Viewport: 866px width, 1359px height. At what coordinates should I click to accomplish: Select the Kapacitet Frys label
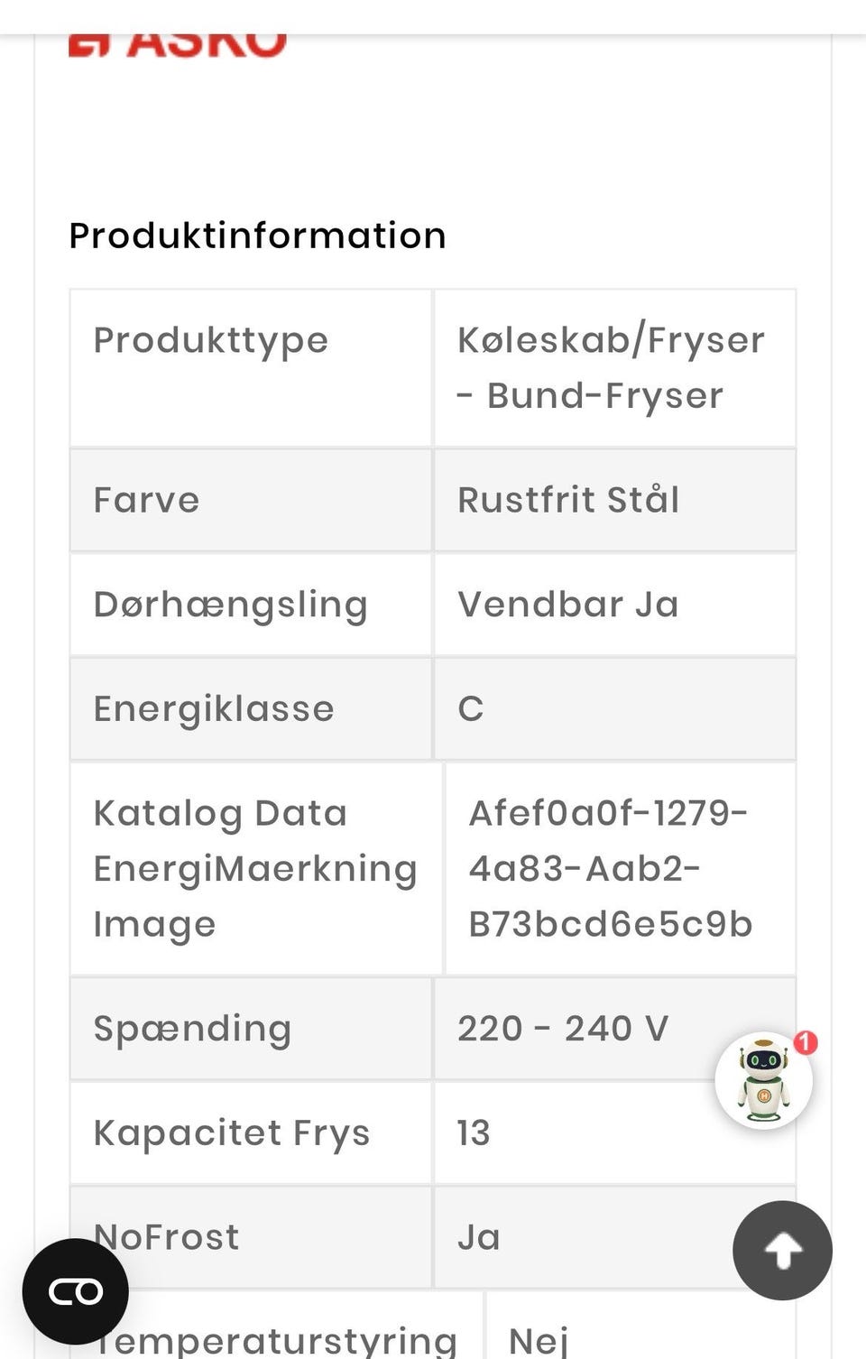point(232,1133)
